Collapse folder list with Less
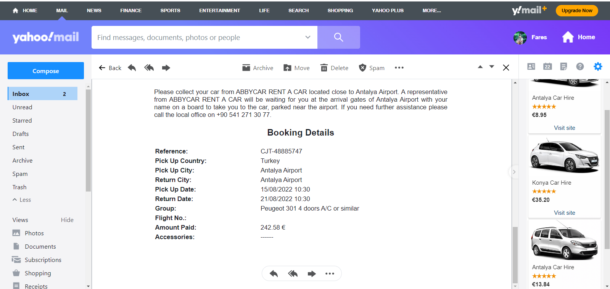Screen dimensions: 610x289 click(x=22, y=200)
